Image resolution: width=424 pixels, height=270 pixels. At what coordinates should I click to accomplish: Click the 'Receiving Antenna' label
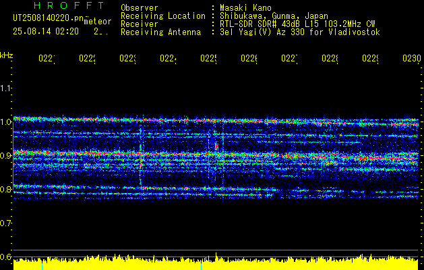point(160,32)
